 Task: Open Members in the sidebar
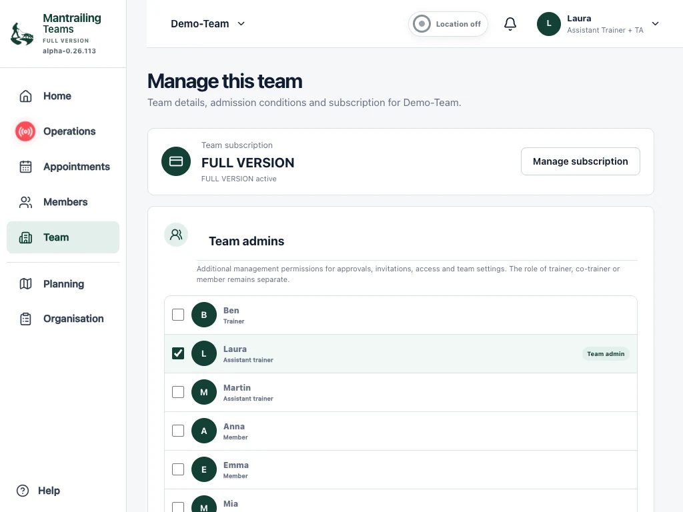click(x=63, y=202)
